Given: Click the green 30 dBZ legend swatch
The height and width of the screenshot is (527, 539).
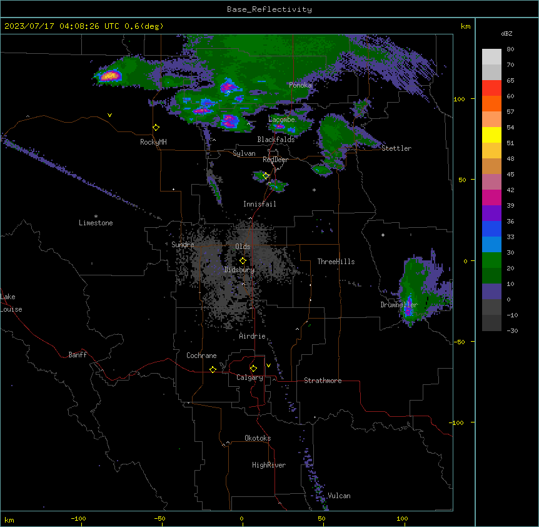Looking at the screenshot, I should coord(491,260).
